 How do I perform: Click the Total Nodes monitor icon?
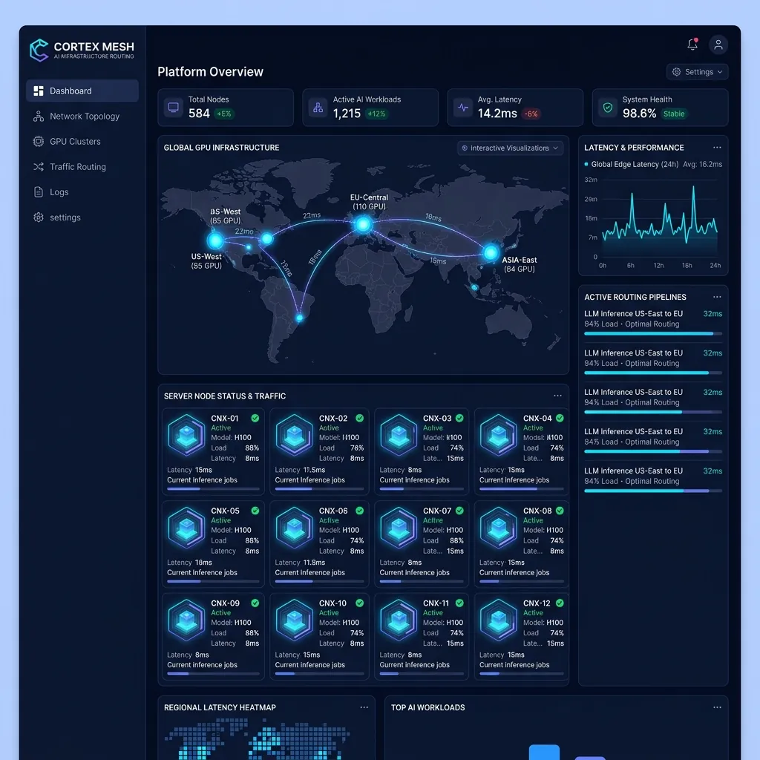(173, 107)
